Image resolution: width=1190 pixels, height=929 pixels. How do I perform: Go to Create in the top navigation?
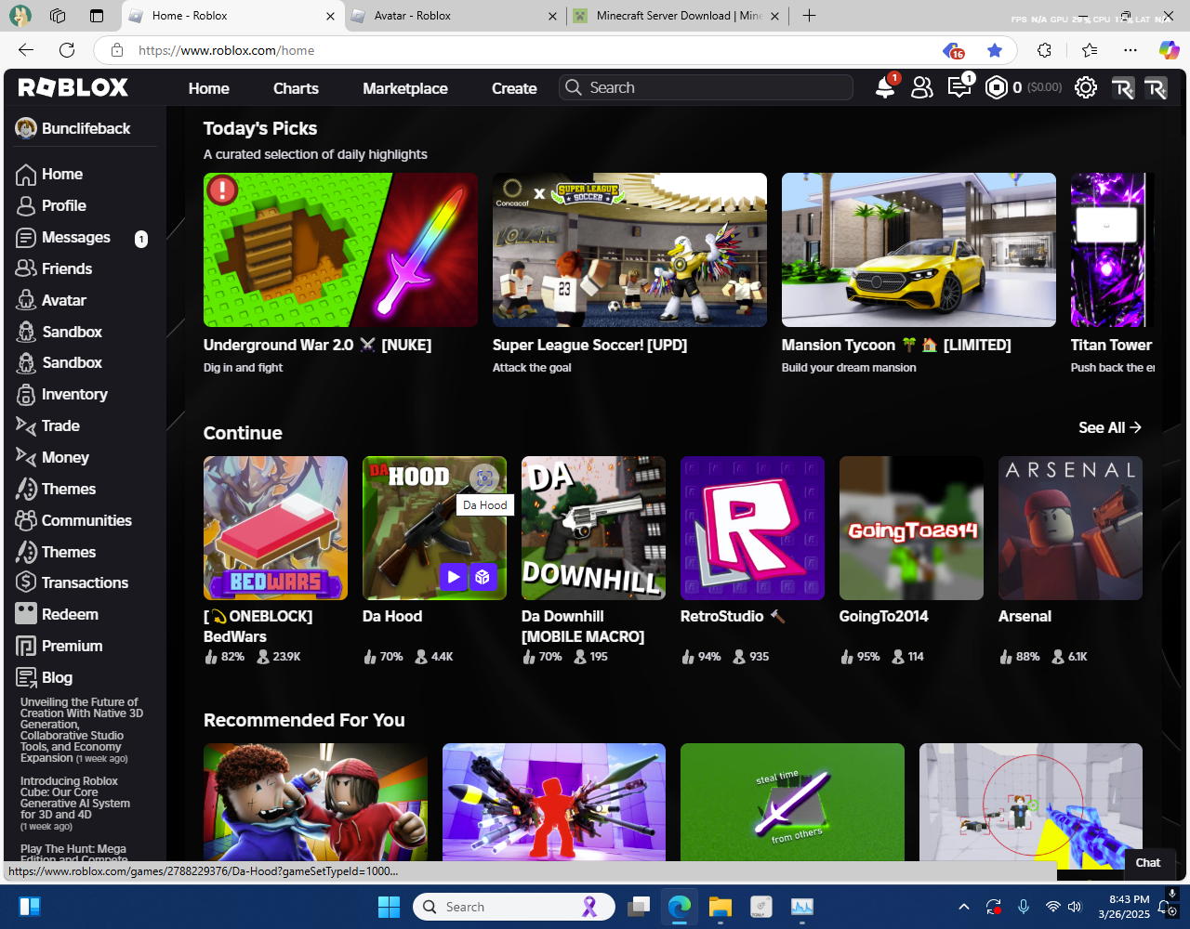pyautogui.click(x=514, y=88)
